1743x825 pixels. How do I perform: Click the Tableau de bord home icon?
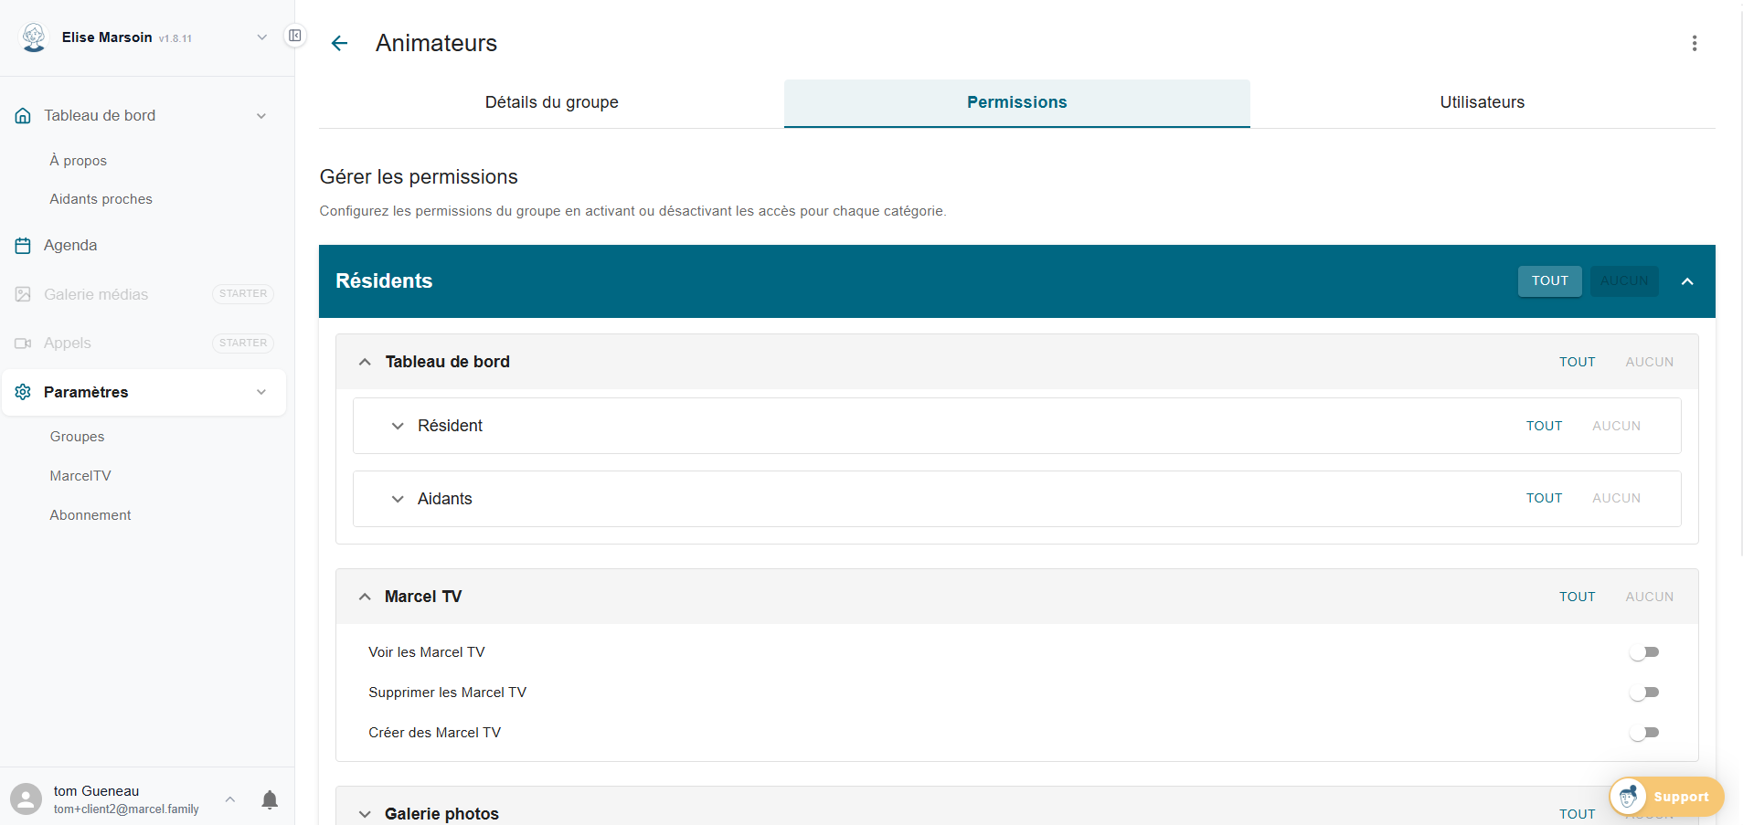pos(23,115)
